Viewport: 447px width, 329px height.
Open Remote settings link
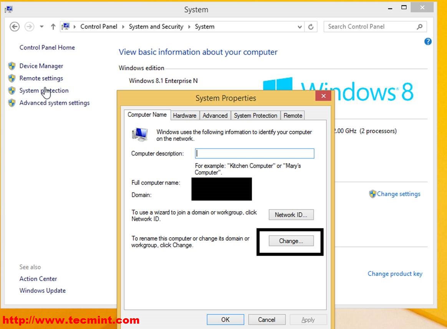pos(41,78)
